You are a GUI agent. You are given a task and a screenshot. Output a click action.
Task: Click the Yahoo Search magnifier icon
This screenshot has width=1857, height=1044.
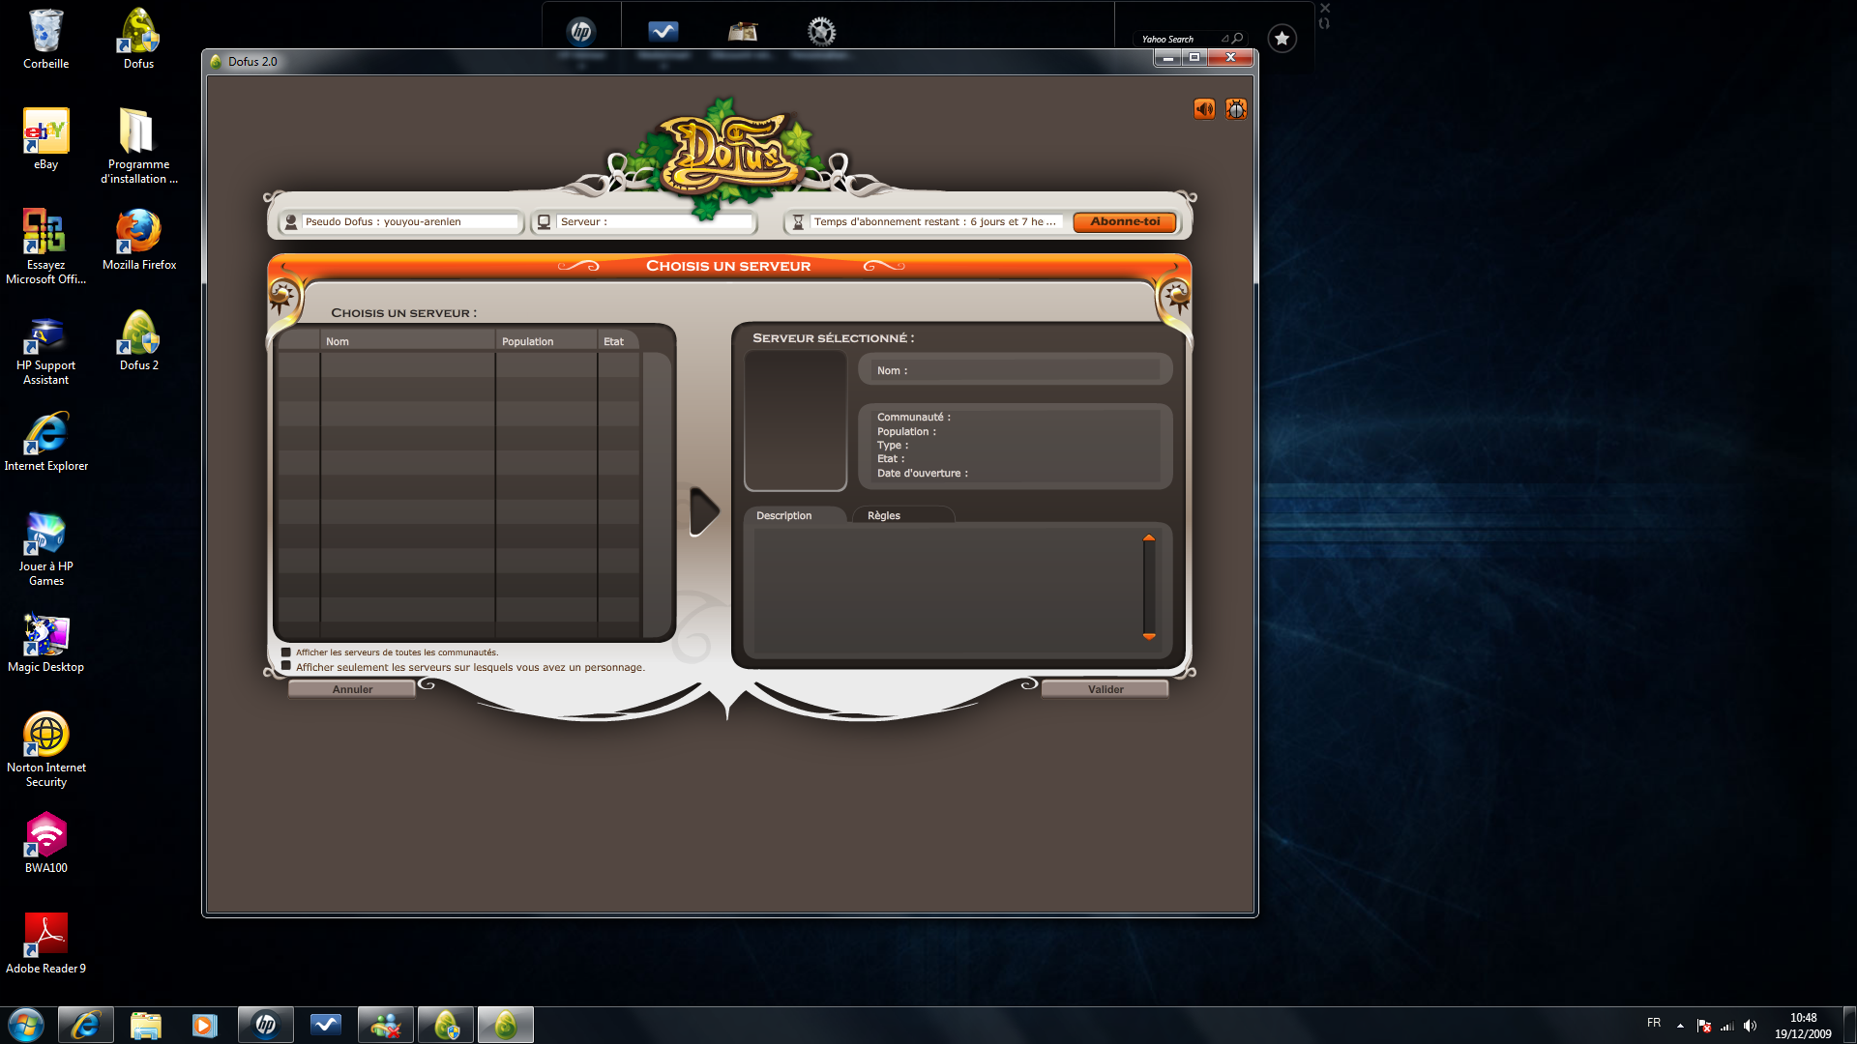click(x=1237, y=39)
